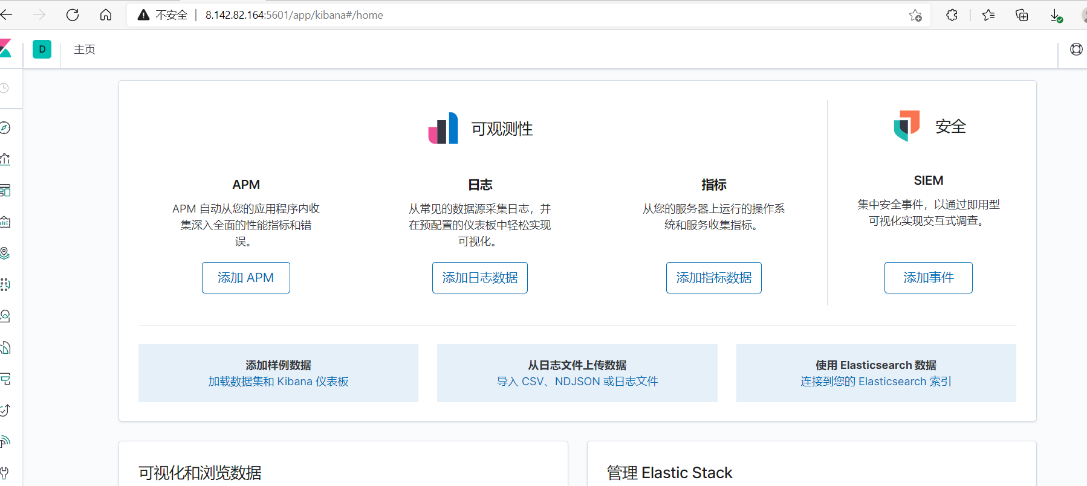The width and height of the screenshot is (1087, 486).
Task: Click the 日志 section title
Action: pos(480,185)
